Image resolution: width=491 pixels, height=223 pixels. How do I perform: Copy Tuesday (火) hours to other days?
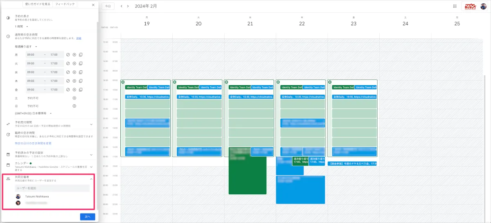click(81, 63)
